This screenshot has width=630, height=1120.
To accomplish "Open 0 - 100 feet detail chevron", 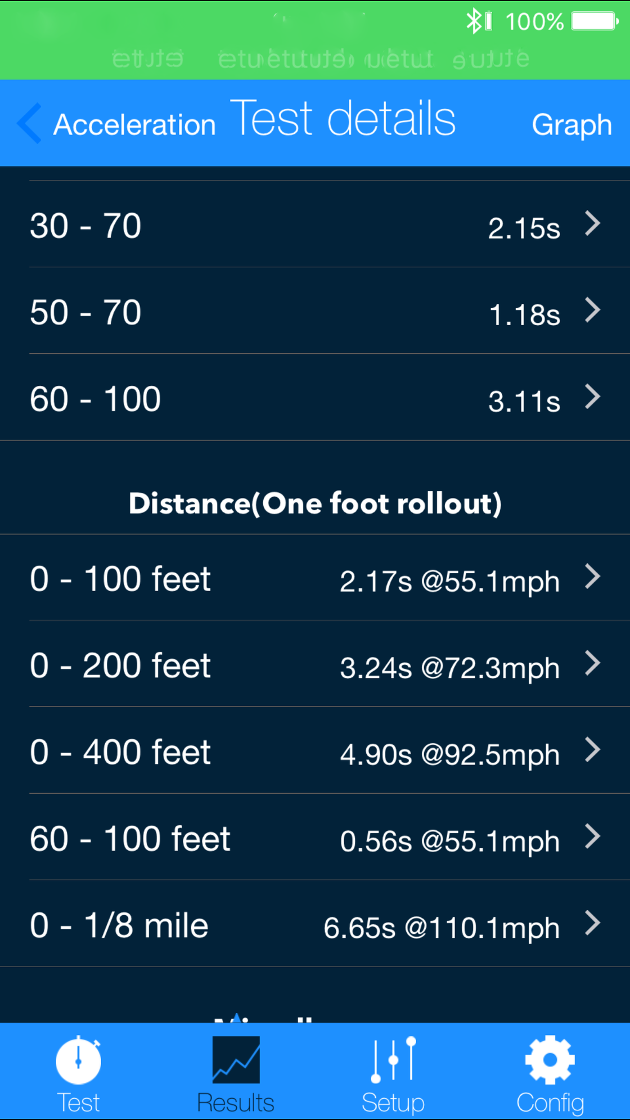I will pos(592,577).
